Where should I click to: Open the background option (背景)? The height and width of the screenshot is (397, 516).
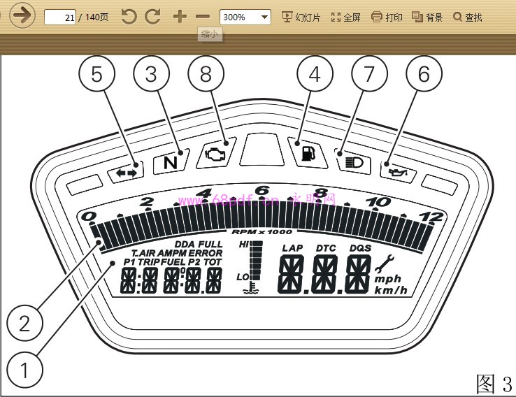[x=427, y=17]
